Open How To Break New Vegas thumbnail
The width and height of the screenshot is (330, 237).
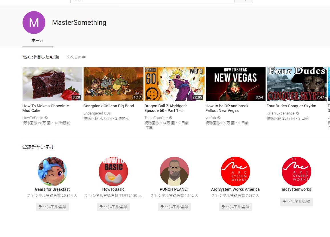(236, 84)
